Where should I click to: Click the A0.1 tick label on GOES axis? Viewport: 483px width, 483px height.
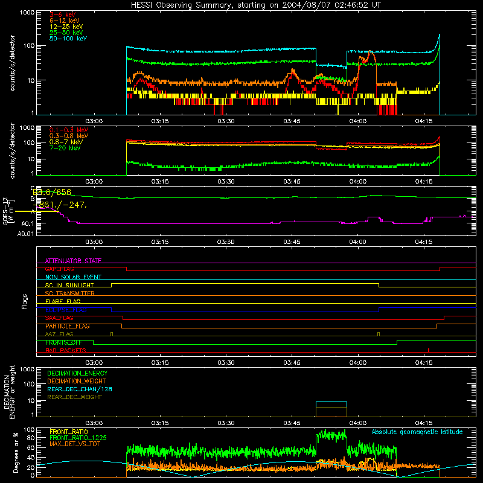28,223
